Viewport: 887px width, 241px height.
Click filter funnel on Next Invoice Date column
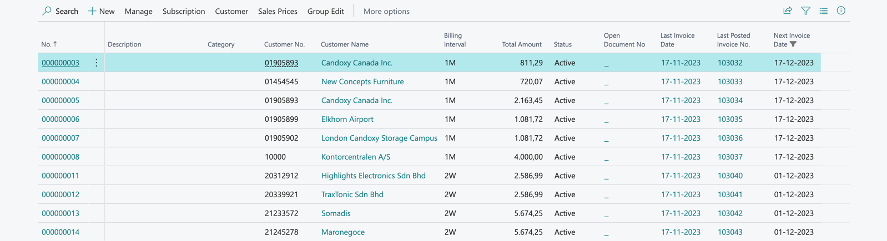click(793, 44)
